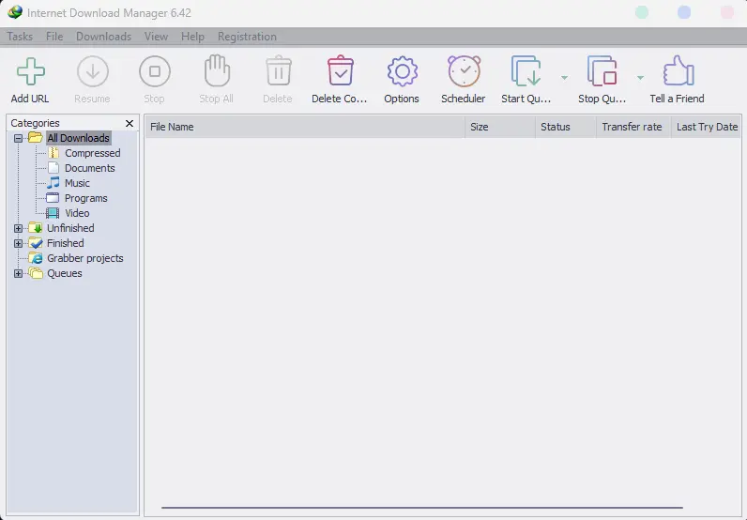Screen dimensions: 747x520
Task: Open the Help menu
Action: click(192, 37)
